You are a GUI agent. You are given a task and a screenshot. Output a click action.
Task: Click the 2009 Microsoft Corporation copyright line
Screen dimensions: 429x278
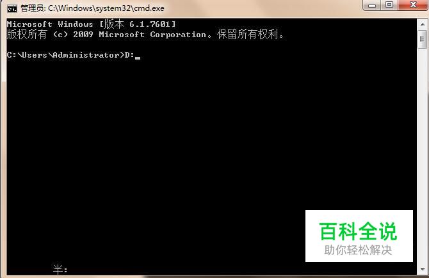(x=145, y=35)
